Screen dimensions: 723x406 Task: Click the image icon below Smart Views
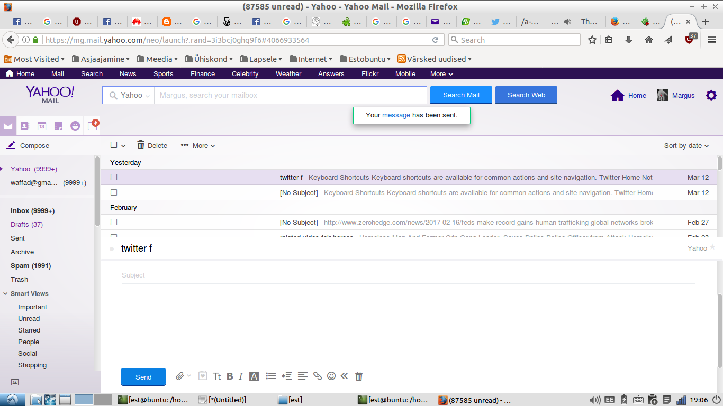(15, 382)
